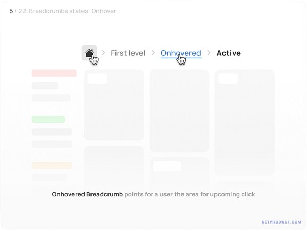Click the Home icon breadcrumb
Image resolution: width=307 pixels, height=231 pixels.
(89, 53)
